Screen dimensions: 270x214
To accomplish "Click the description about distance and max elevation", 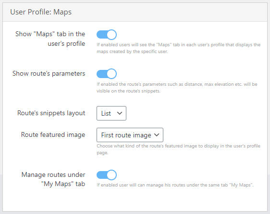I will [177, 88].
